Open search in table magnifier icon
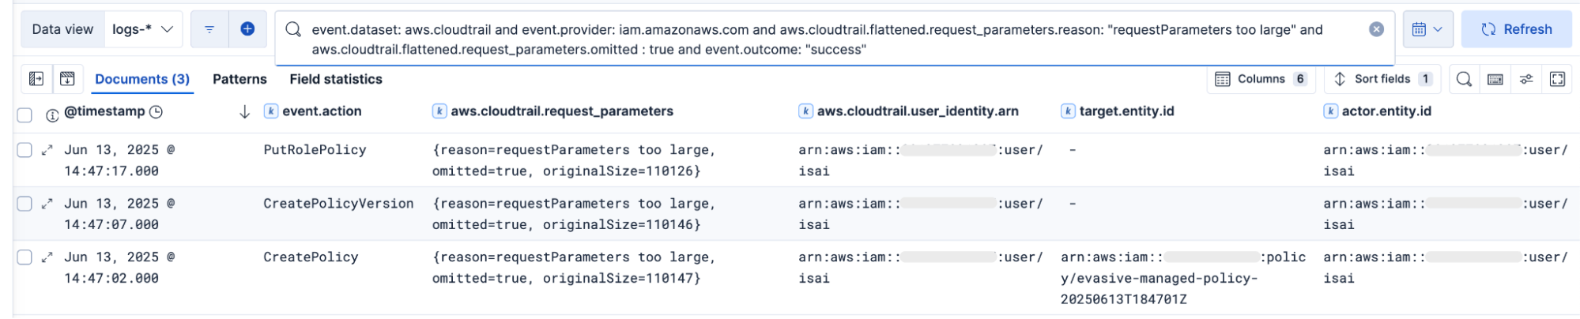This screenshot has height=319, width=1580. point(1464,79)
